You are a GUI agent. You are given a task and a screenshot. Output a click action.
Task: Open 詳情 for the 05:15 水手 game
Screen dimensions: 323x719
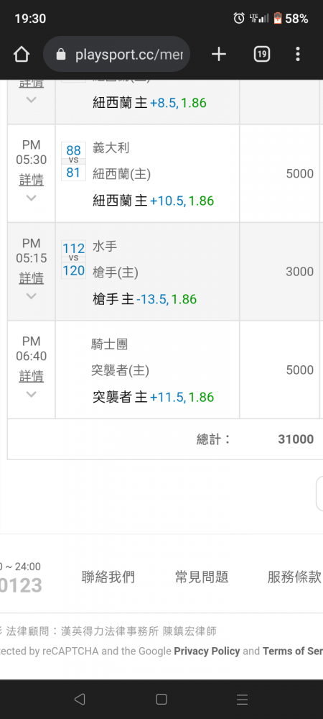31,278
